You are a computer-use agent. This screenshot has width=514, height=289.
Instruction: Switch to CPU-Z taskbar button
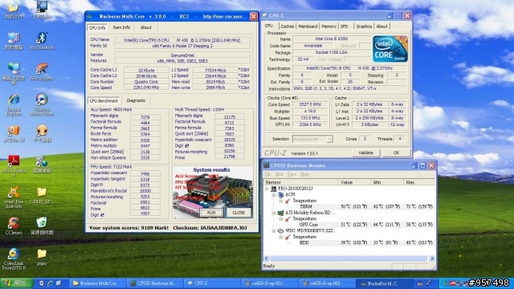(x=213, y=283)
